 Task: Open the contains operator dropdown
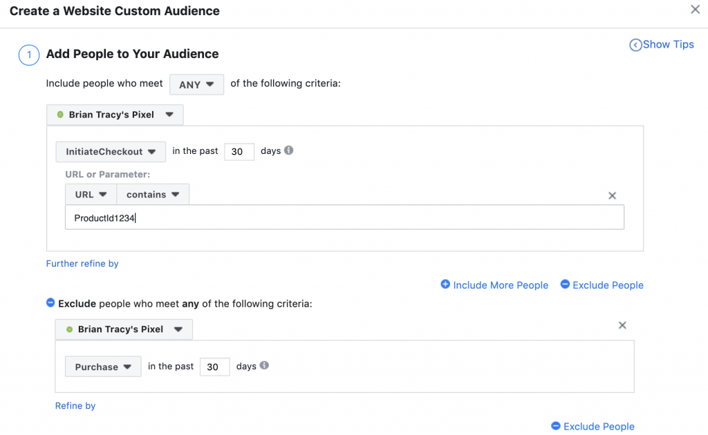[x=153, y=194]
